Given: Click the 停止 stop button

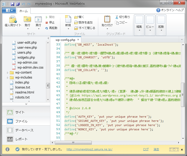Looking at the screenshot, I should 50,22.
